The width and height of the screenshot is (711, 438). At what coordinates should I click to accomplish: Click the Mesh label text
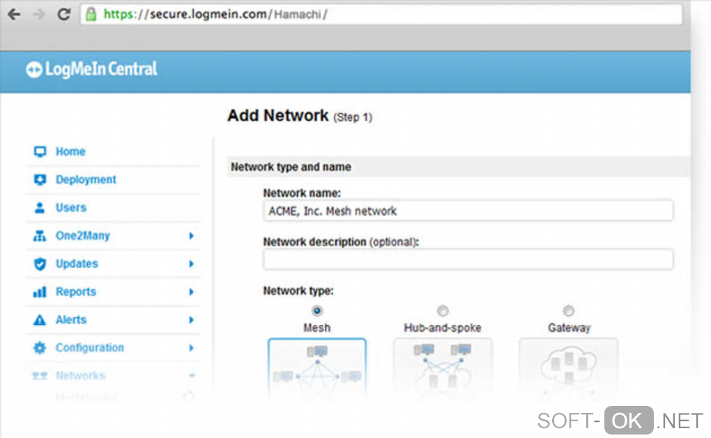(x=317, y=328)
